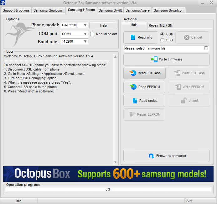This screenshot has height=204, width=217.
Task: Switch to Samsung Qualcomm tab
Action: (x=49, y=10)
